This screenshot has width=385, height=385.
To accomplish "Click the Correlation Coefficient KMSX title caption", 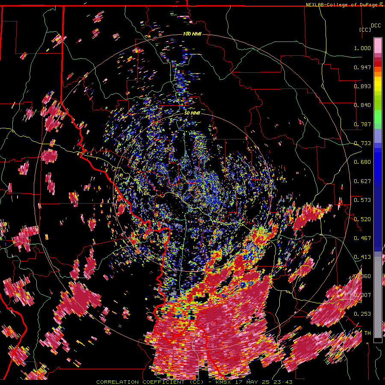I will point(194,382).
